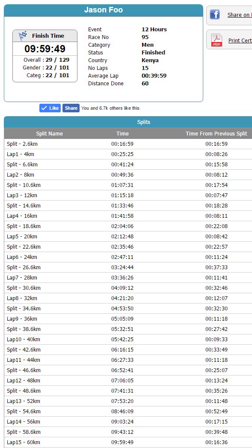Click the Time From Previous Split header
Image resolution: width=252 pixels, height=448 pixels.
[x=216, y=133]
